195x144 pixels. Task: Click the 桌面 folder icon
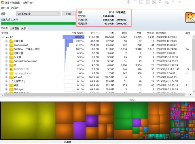tap(12, 85)
